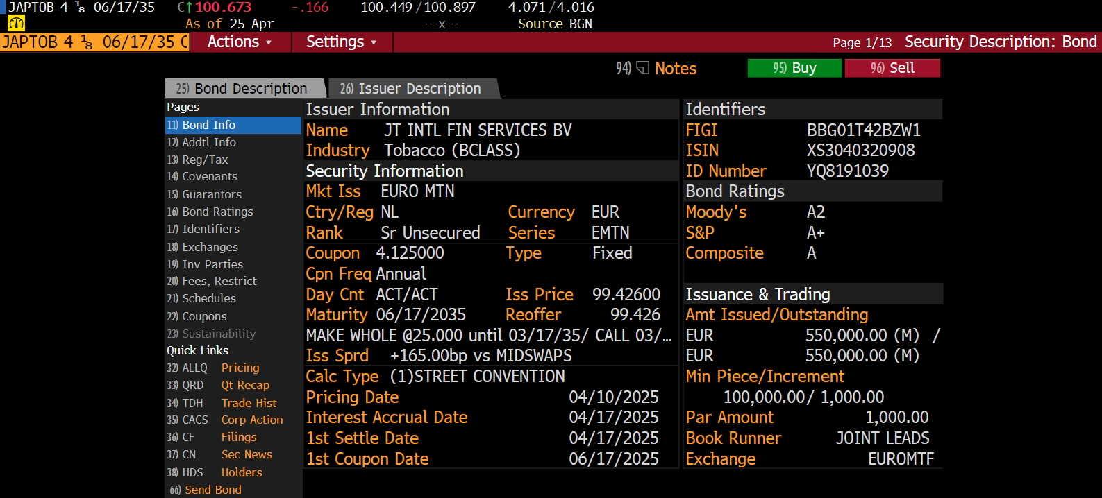The image size is (1102, 498).
Task: Click the Rank value Sr Unsecured
Action: click(431, 233)
